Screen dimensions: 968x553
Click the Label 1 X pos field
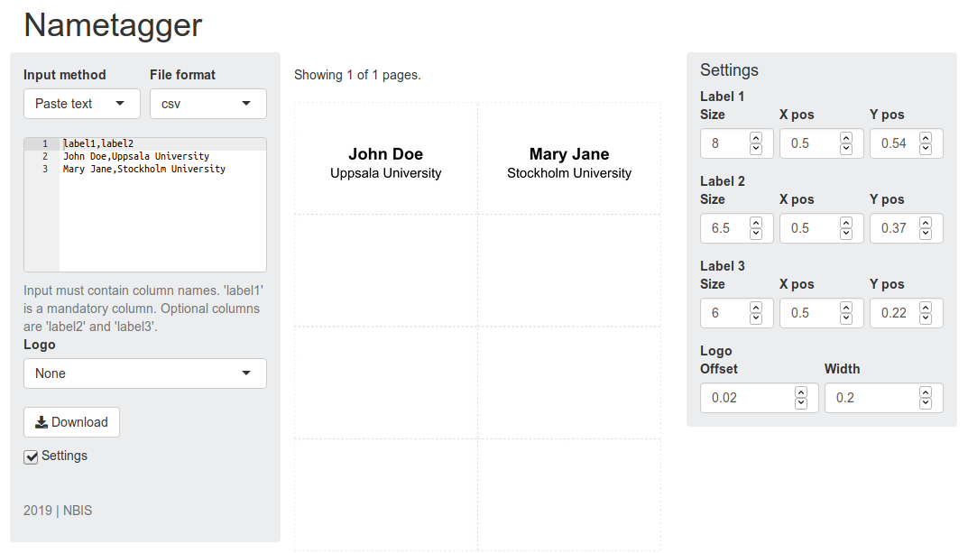click(x=821, y=143)
